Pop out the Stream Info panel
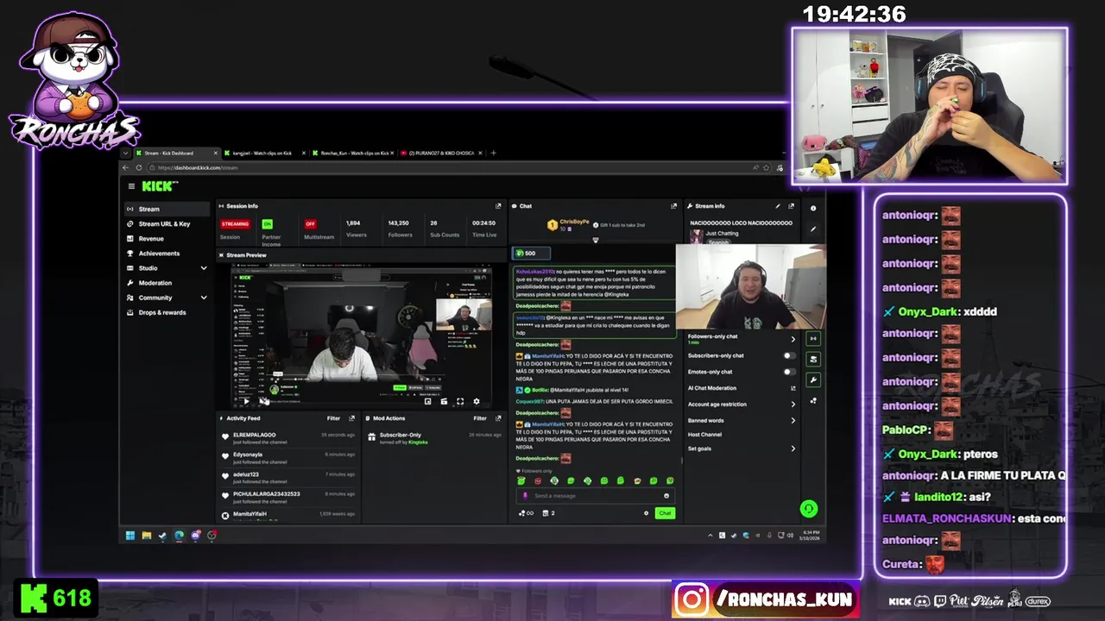Viewport: 1105px width, 621px height. [791, 206]
